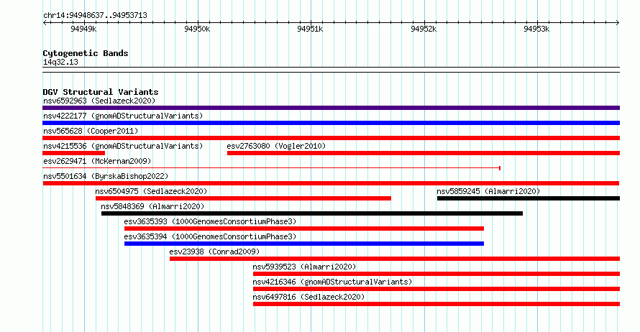640x332 pixels.
Task: Open the esv3635394 (1000GenomesConsortiumPhase3) label
Action: (210, 236)
